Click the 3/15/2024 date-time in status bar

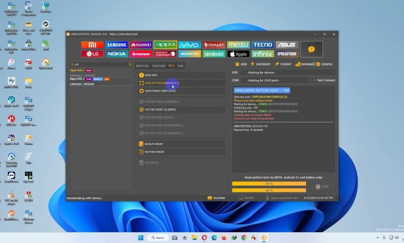(x=318, y=198)
